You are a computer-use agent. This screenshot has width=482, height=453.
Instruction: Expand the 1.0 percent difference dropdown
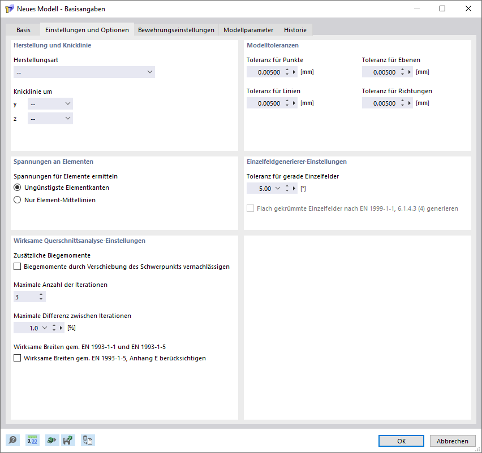point(45,328)
